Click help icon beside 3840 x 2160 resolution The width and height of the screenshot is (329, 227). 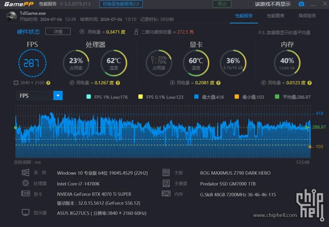(x=48, y=83)
